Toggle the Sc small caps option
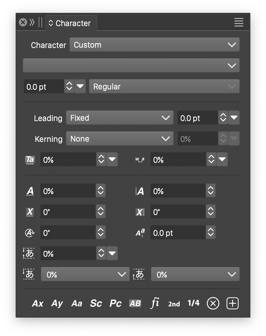Screen dimensions: 266x336 coord(96,303)
